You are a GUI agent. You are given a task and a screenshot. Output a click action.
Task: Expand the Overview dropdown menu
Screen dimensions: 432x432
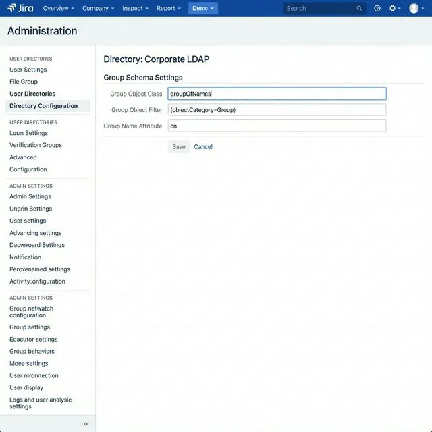[x=59, y=9]
